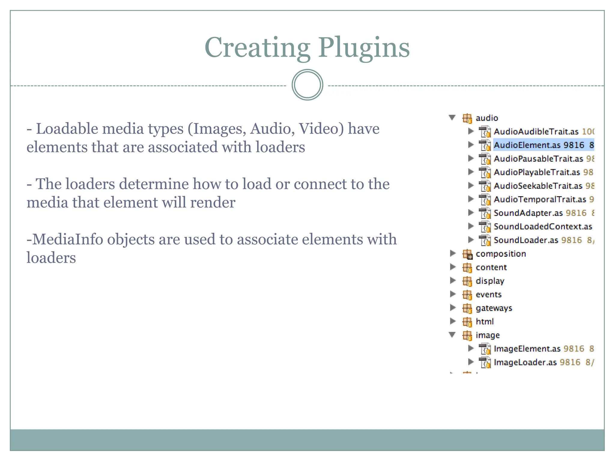Click the gateways package icon
The image size is (615, 461).
point(467,308)
